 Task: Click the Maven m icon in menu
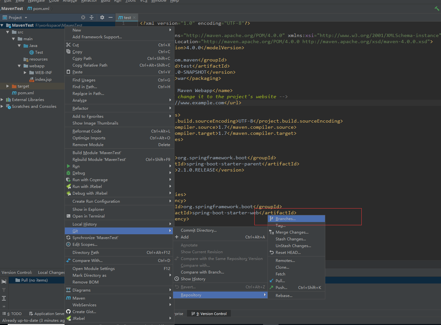coord(68,298)
